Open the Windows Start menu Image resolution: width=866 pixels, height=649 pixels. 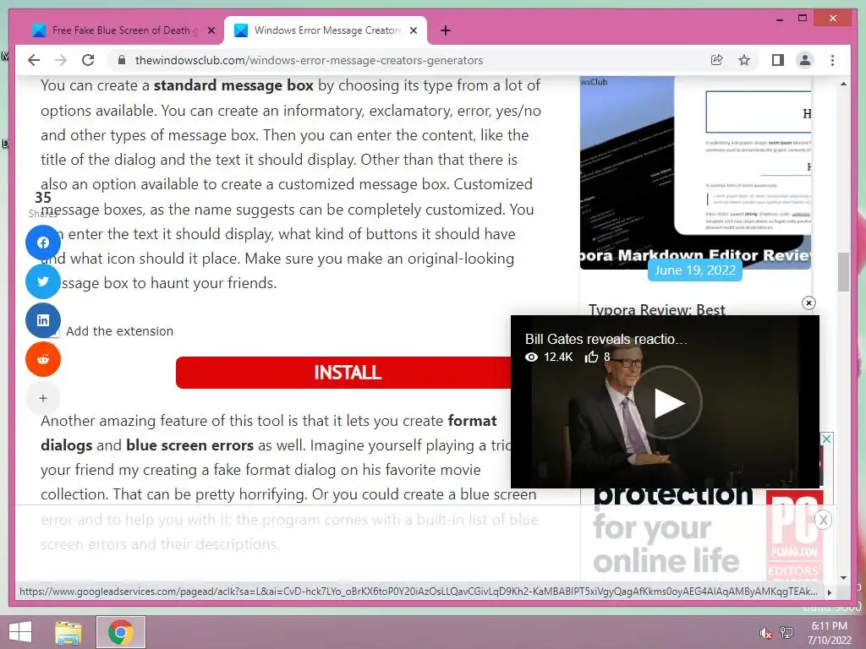[x=20, y=632]
